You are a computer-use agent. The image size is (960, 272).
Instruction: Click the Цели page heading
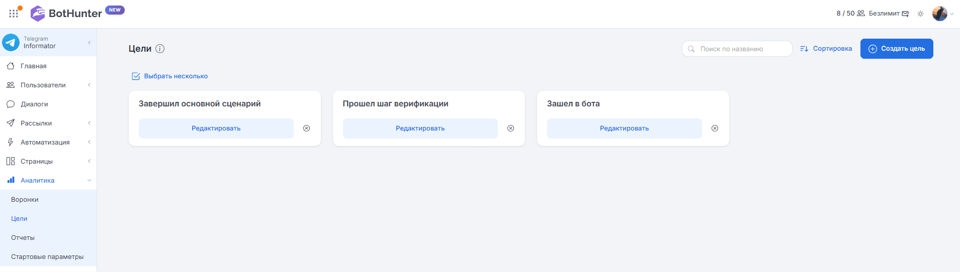140,49
